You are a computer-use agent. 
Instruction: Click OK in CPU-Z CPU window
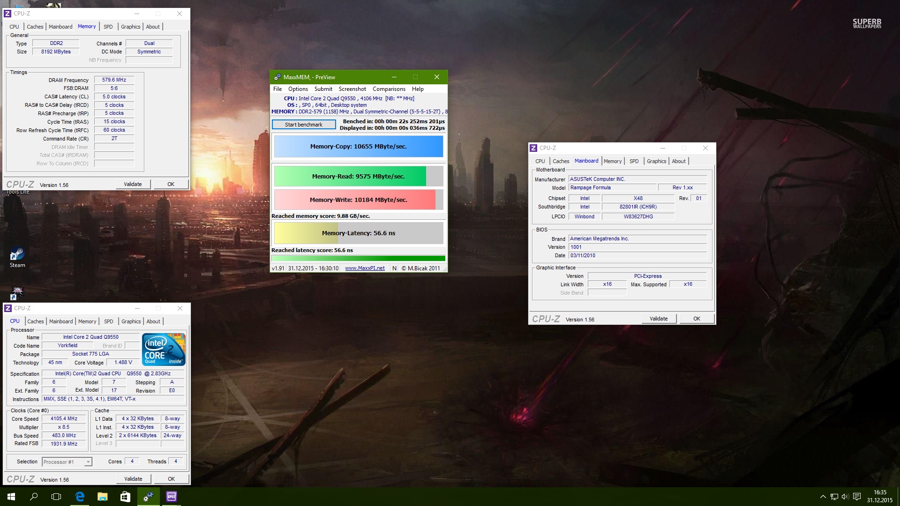click(172, 479)
